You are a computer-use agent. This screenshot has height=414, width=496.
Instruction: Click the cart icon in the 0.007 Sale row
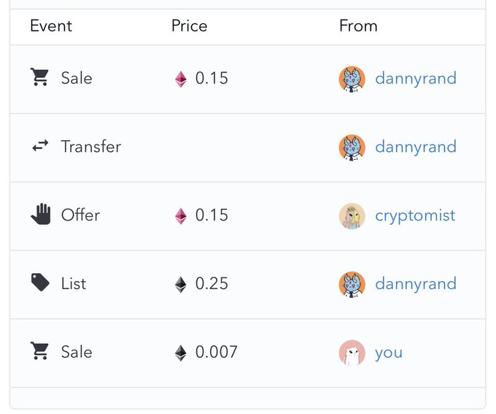tap(39, 352)
